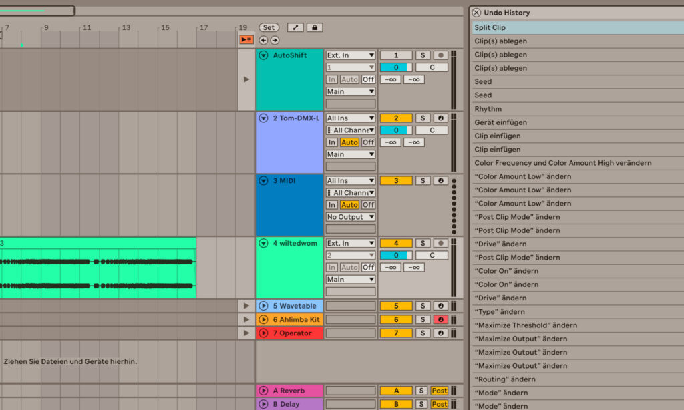Unfold the A Reverb return track
The image size is (684, 410).
(263, 391)
